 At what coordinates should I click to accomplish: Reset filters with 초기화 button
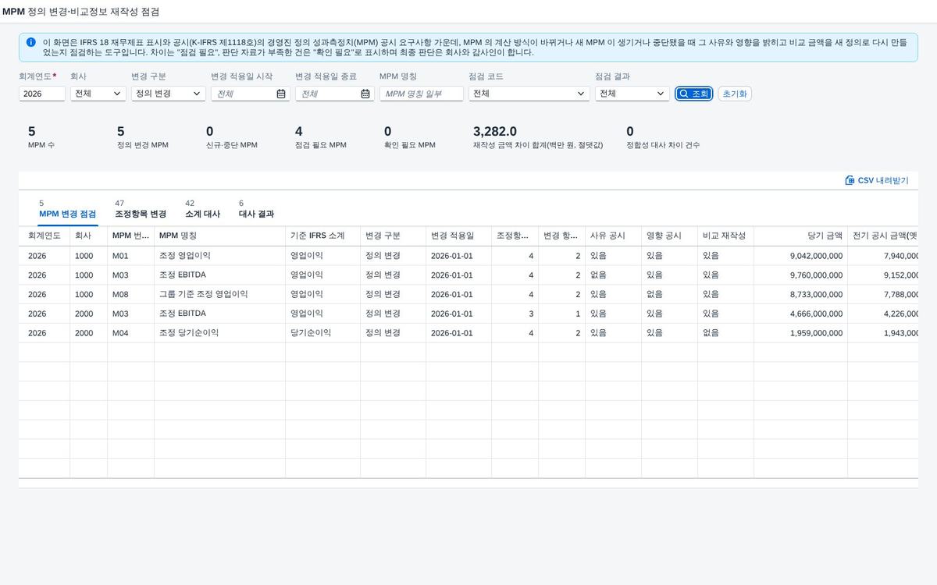pos(735,94)
